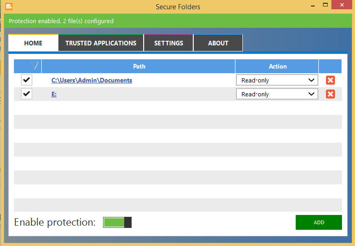The image size is (355, 246).
Task: Toggle the Enable protection switch off
Action: 117,222
